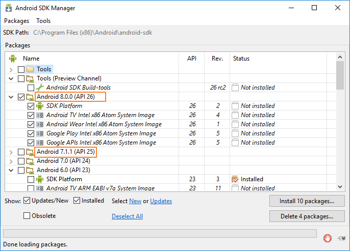The height and width of the screenshot is (251, 350).
Task: Click the down arrow of packages scrollbar
Action: pyautogui.click(x=340, y=187)
